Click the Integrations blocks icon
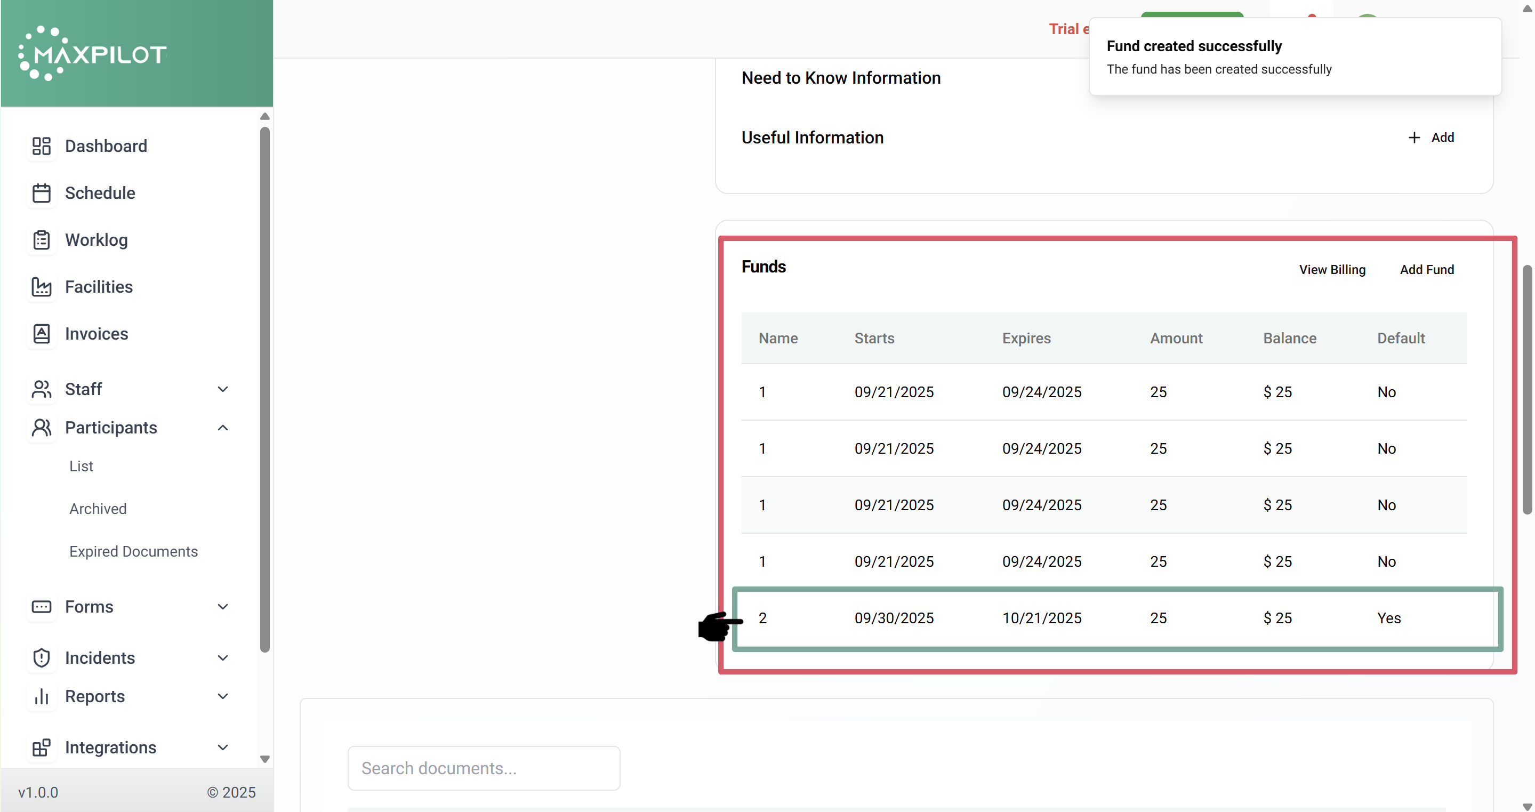 point(41,747)
